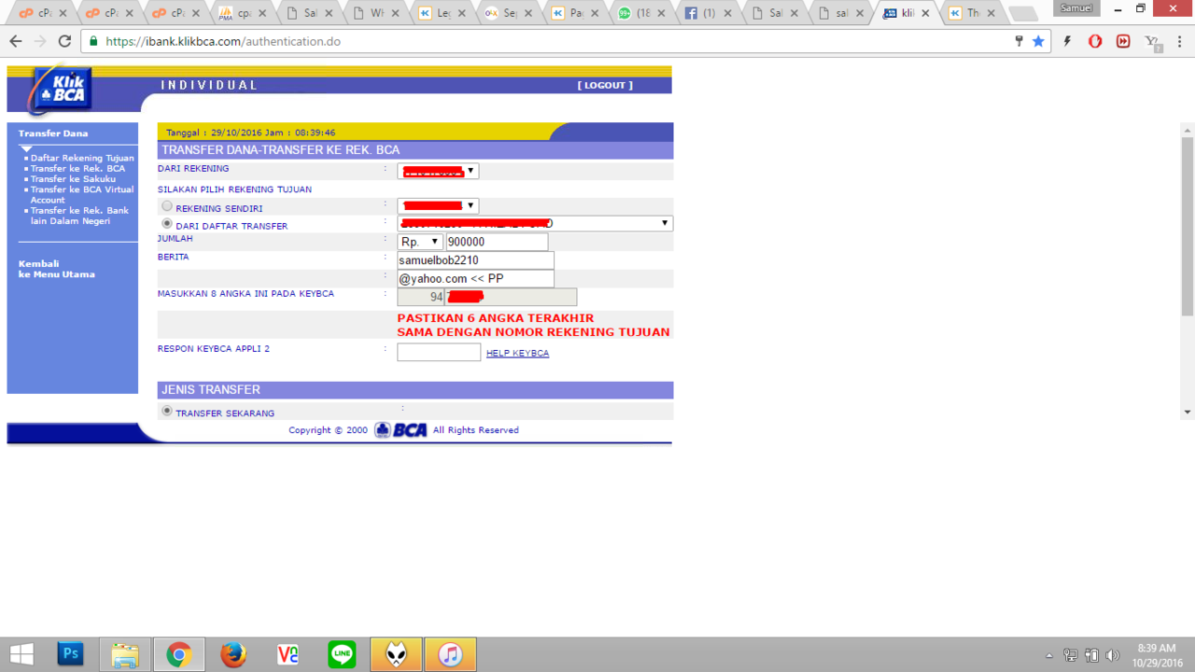Click the Samuel profile button

(x=1076, y=8)
